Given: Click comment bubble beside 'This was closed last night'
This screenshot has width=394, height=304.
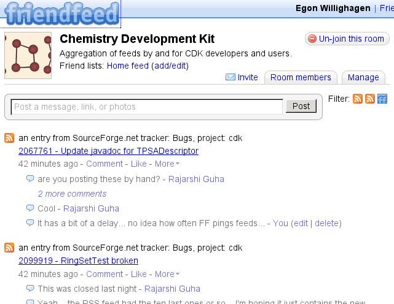Looking at the screenshot, I should point(30,289).
